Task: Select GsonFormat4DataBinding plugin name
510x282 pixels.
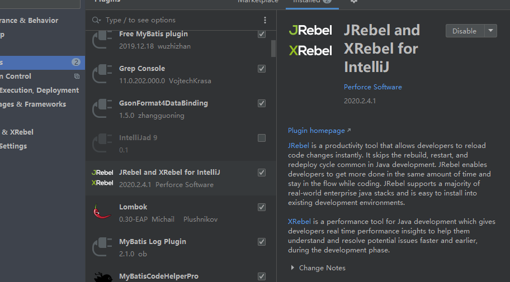Action: tap(163, 103)
